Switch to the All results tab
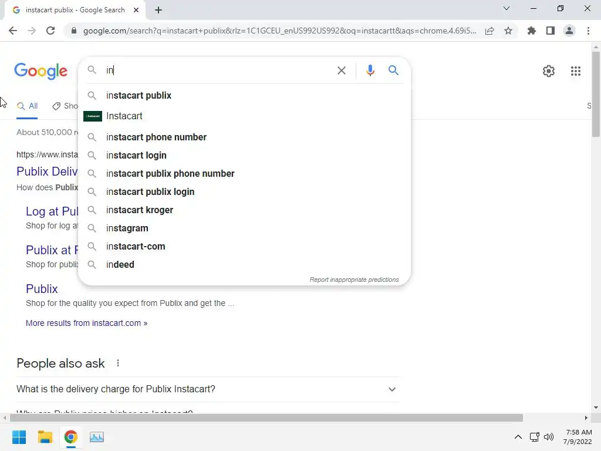 [x=28, y=106]
